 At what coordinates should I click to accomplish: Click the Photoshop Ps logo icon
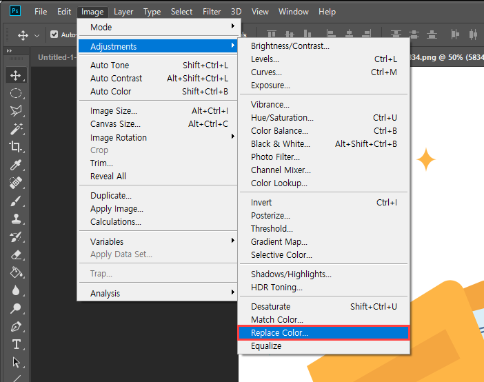(x=14, y=11)
